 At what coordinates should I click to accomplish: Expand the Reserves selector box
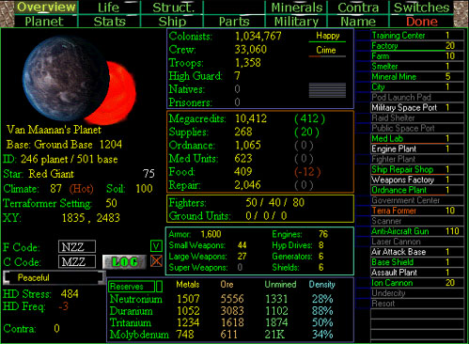(132, 287)
